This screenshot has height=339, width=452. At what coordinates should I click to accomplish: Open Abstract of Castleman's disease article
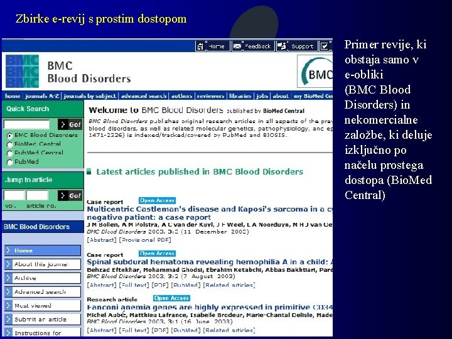[102, 240]
